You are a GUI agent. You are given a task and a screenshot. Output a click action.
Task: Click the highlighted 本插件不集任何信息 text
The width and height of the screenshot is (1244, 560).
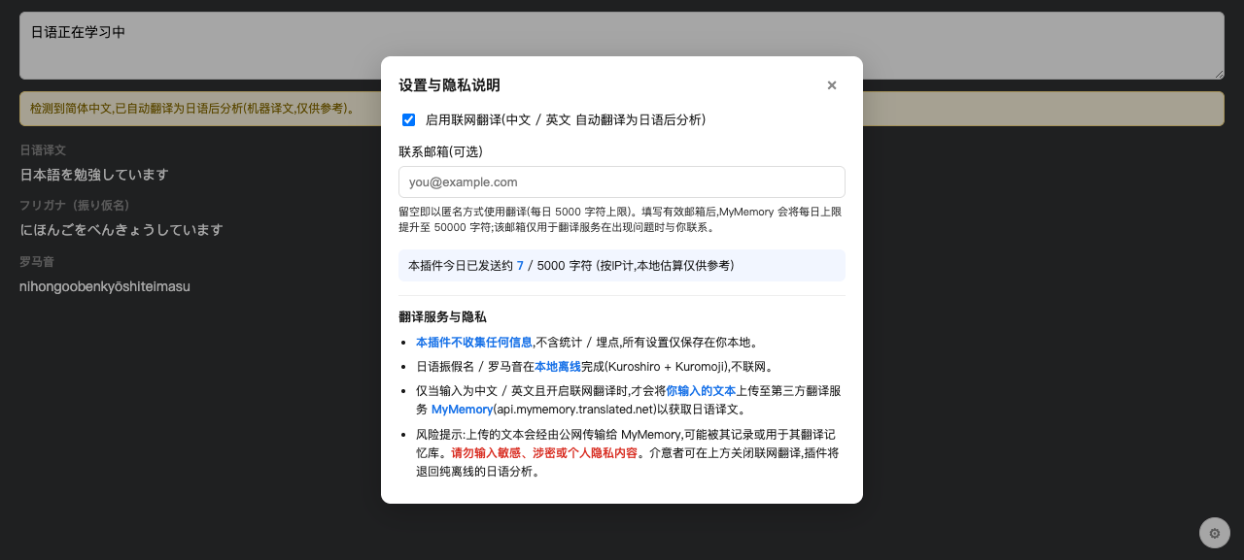click(x=474, y=343)
